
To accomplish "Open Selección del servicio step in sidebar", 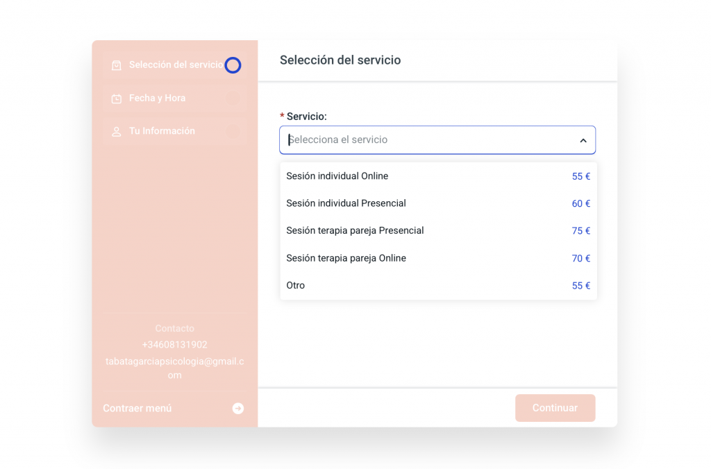I will [176, 65].
